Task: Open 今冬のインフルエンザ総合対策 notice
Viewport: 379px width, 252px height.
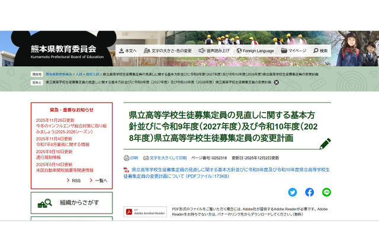Action: point(71,129)
